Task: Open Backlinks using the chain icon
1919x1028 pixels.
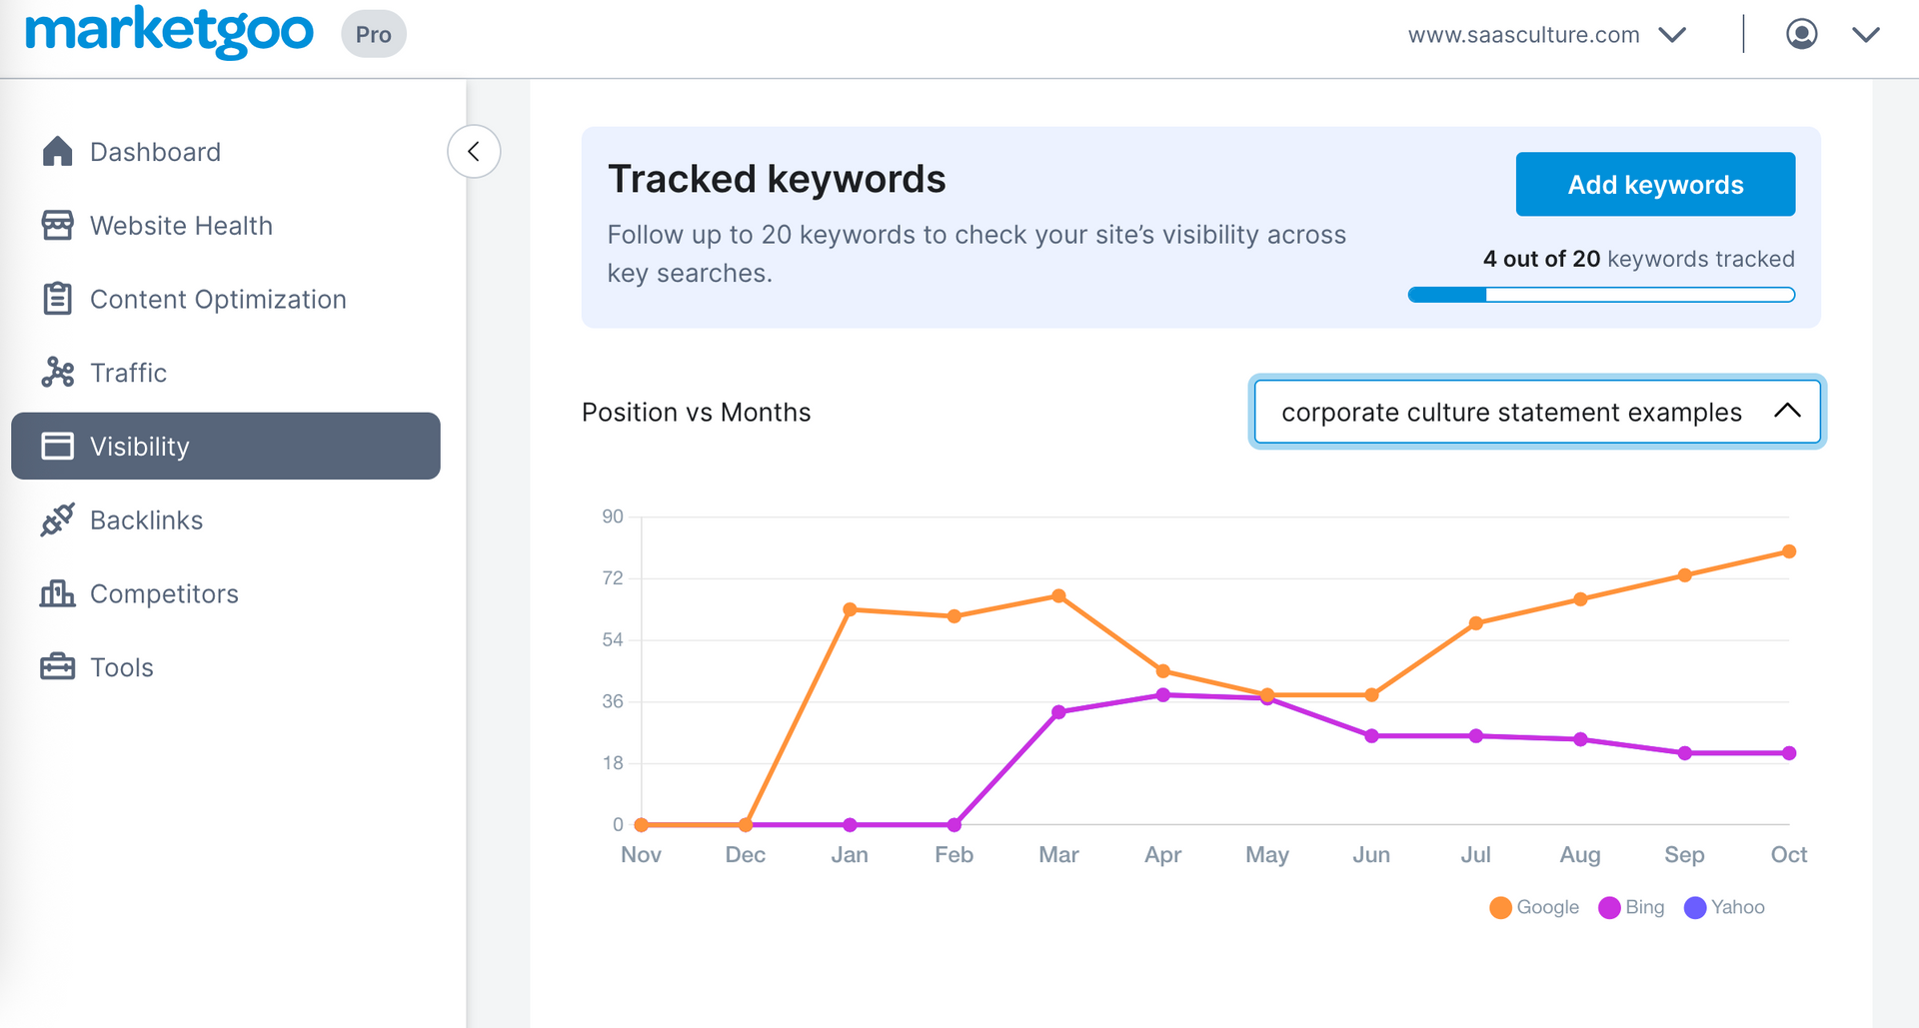Action: [58, 519]
